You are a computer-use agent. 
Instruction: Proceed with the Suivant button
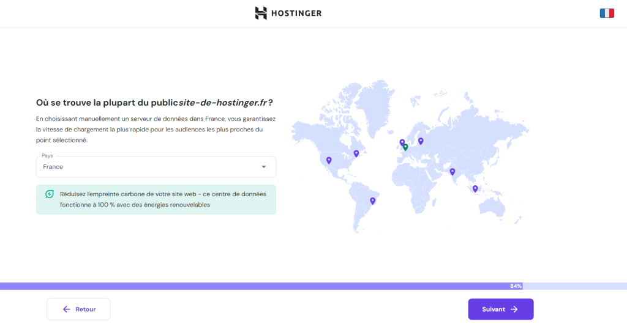point(500,309)
